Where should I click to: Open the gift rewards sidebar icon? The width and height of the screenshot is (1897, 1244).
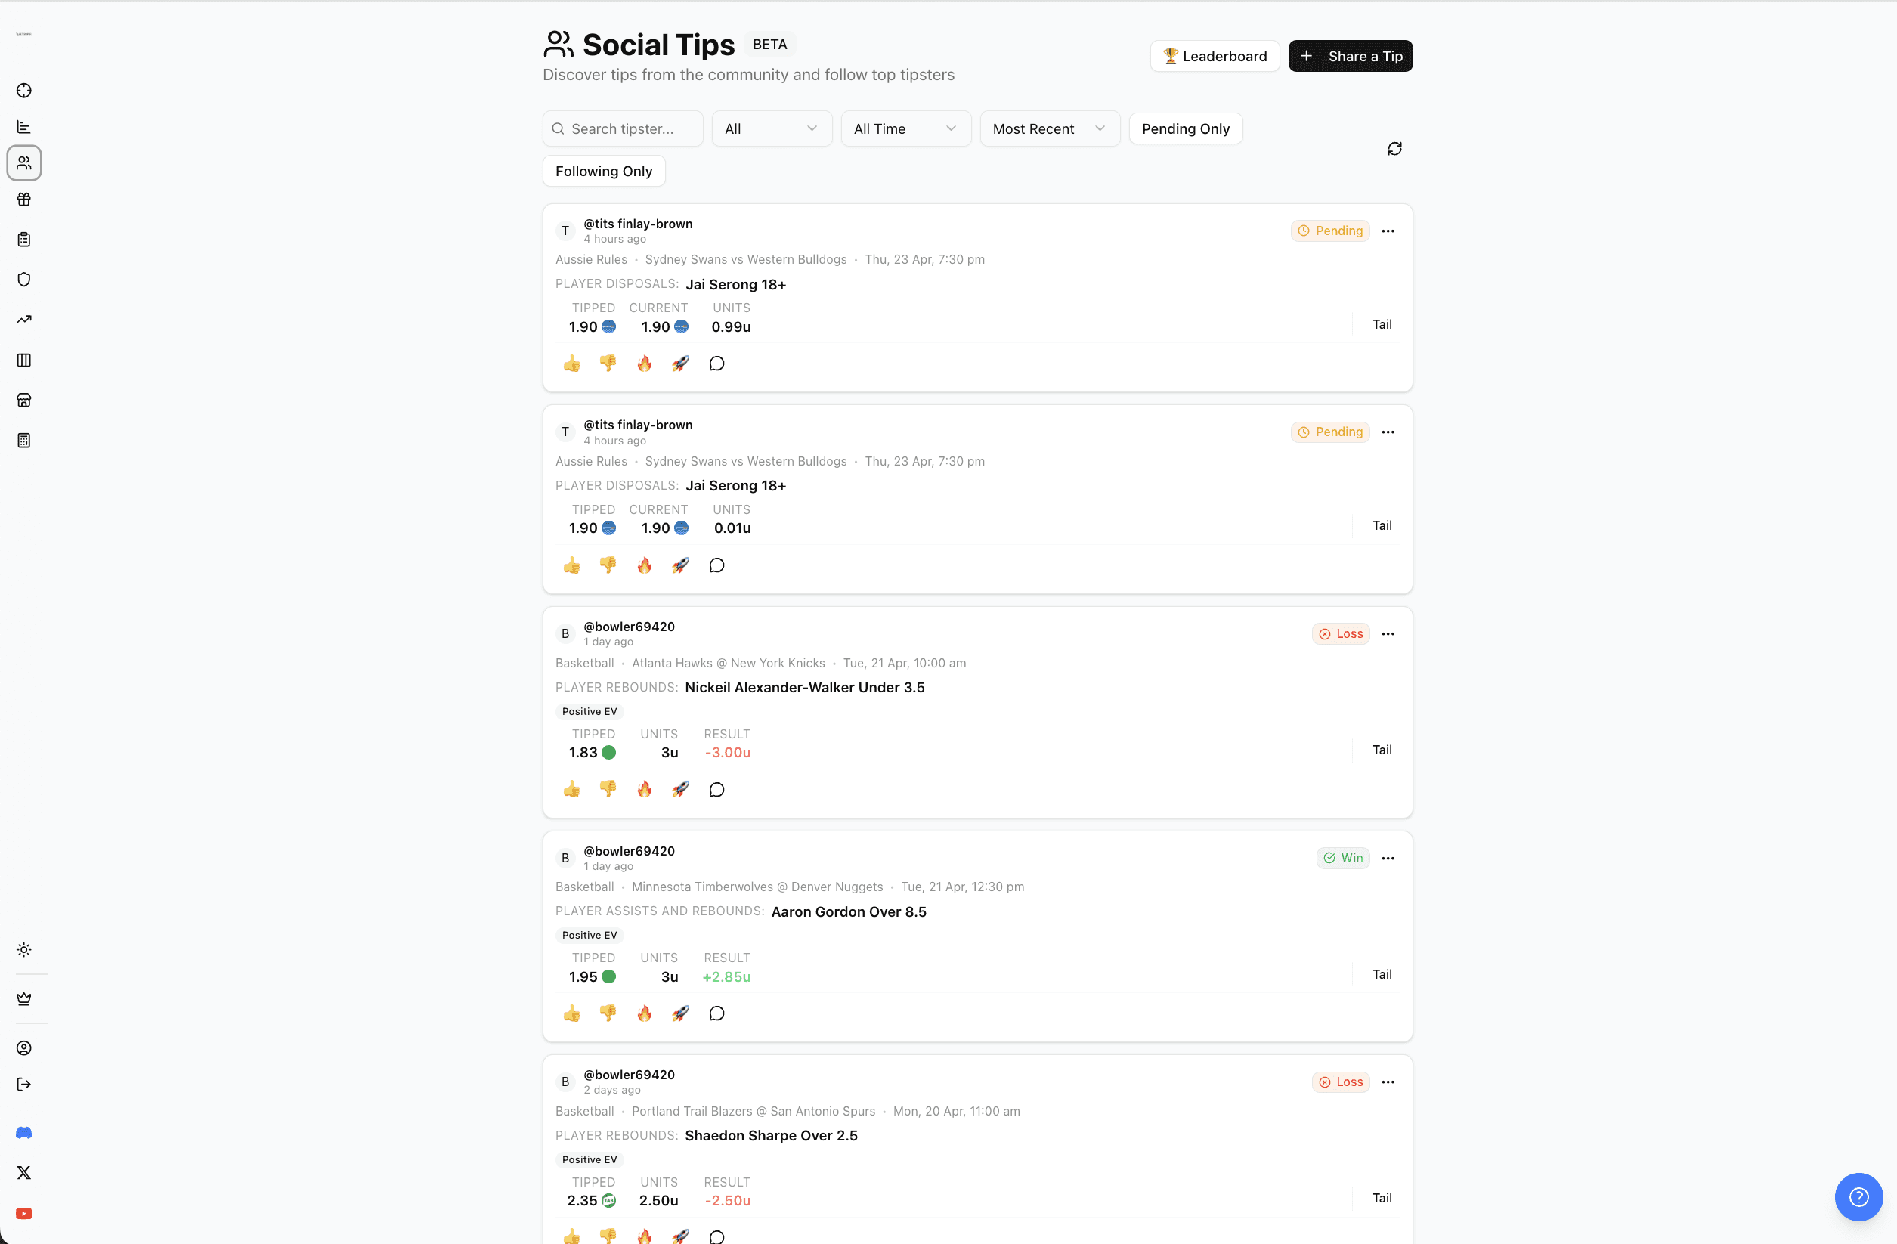click(24, 200)
